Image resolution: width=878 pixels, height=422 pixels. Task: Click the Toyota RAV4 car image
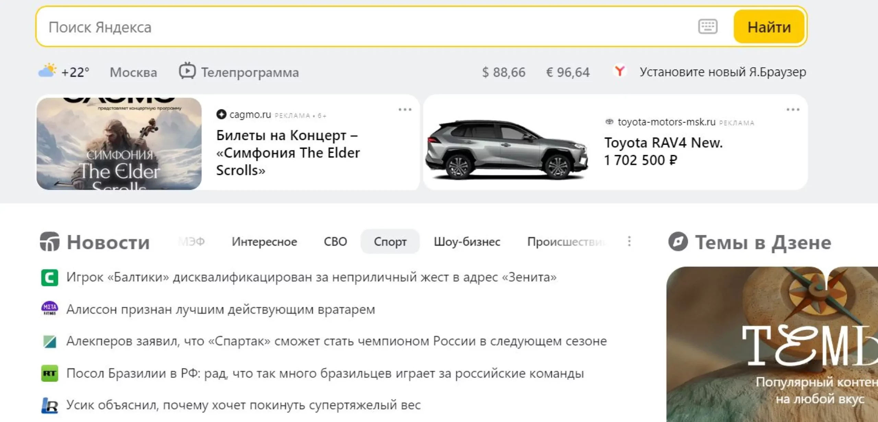pyautogui.click(x=506, y=150)
